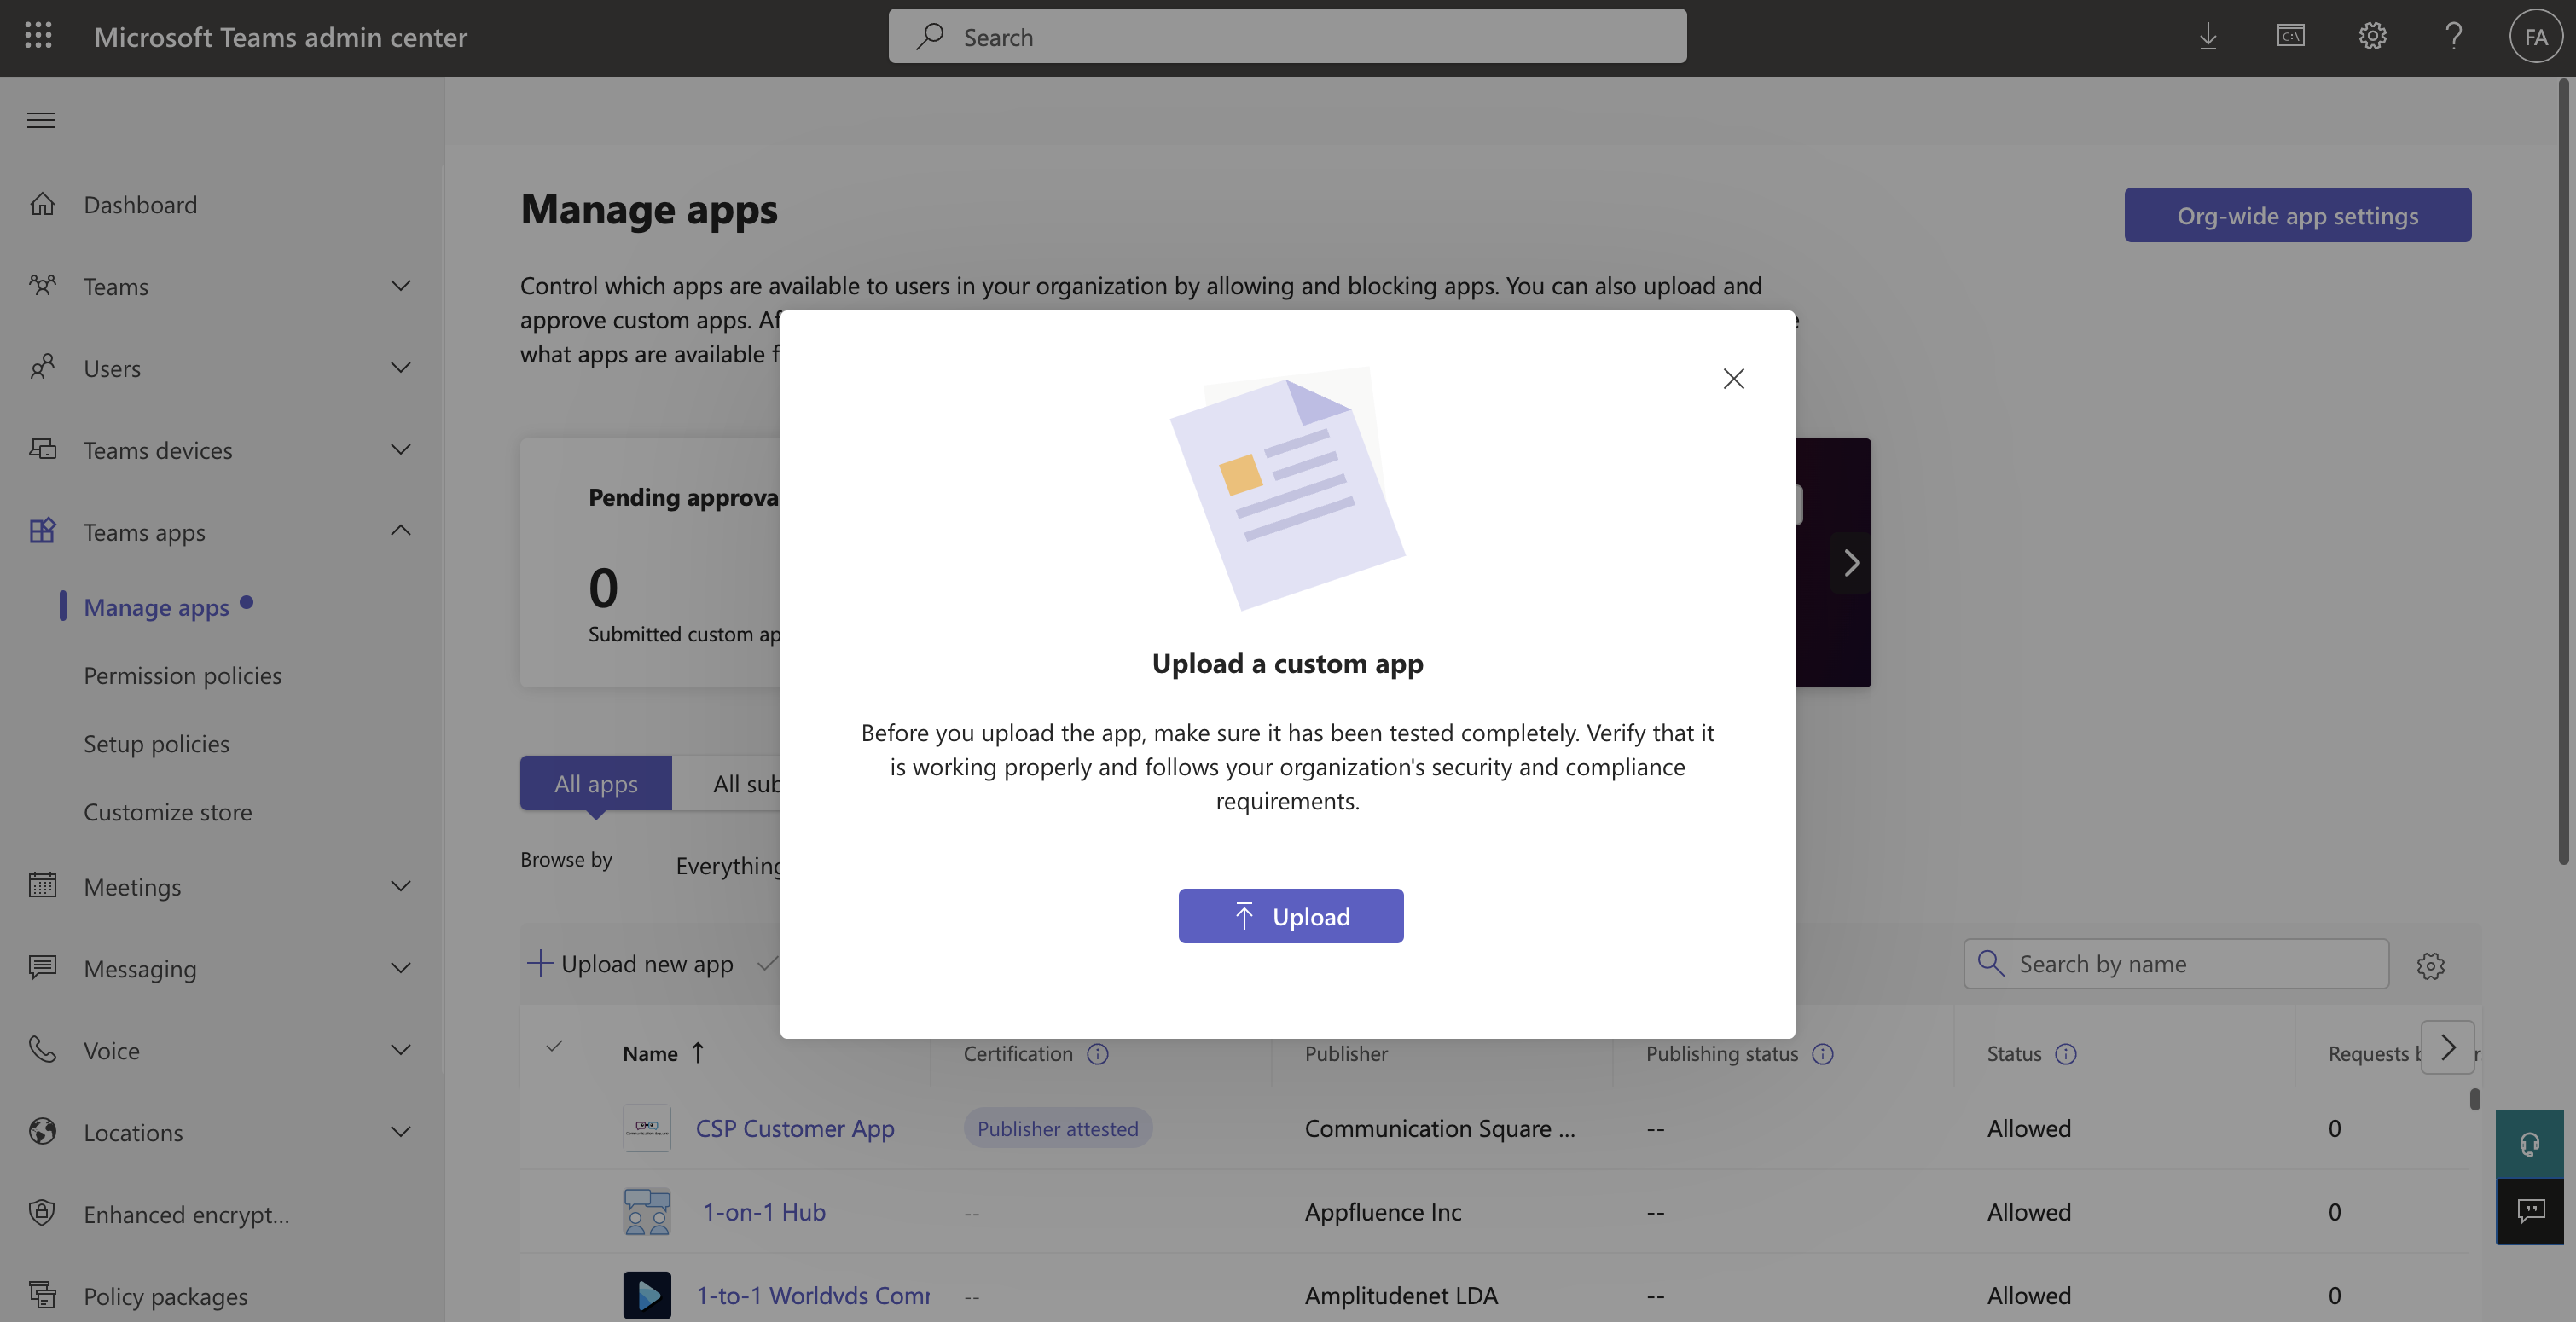Click the Policy packages icon

coord(42,1295)
